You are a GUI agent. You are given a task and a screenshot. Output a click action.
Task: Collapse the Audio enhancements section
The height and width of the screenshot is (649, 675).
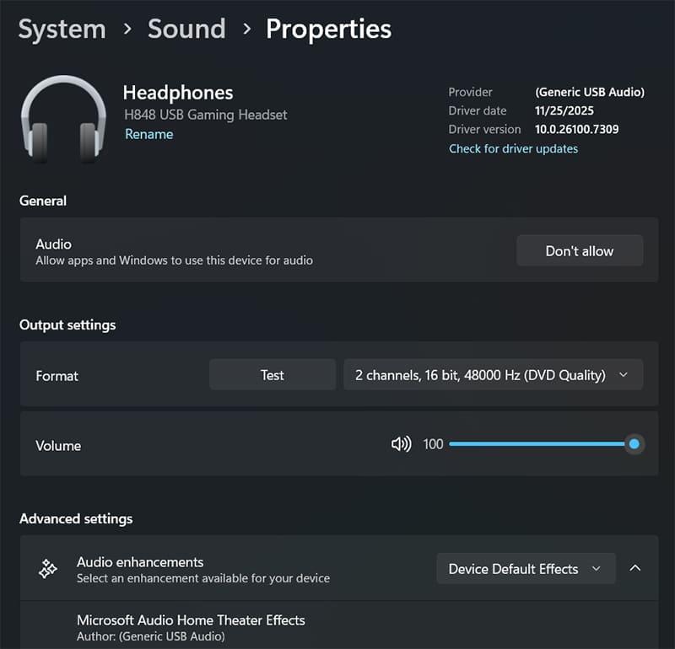tap(636, 568)
